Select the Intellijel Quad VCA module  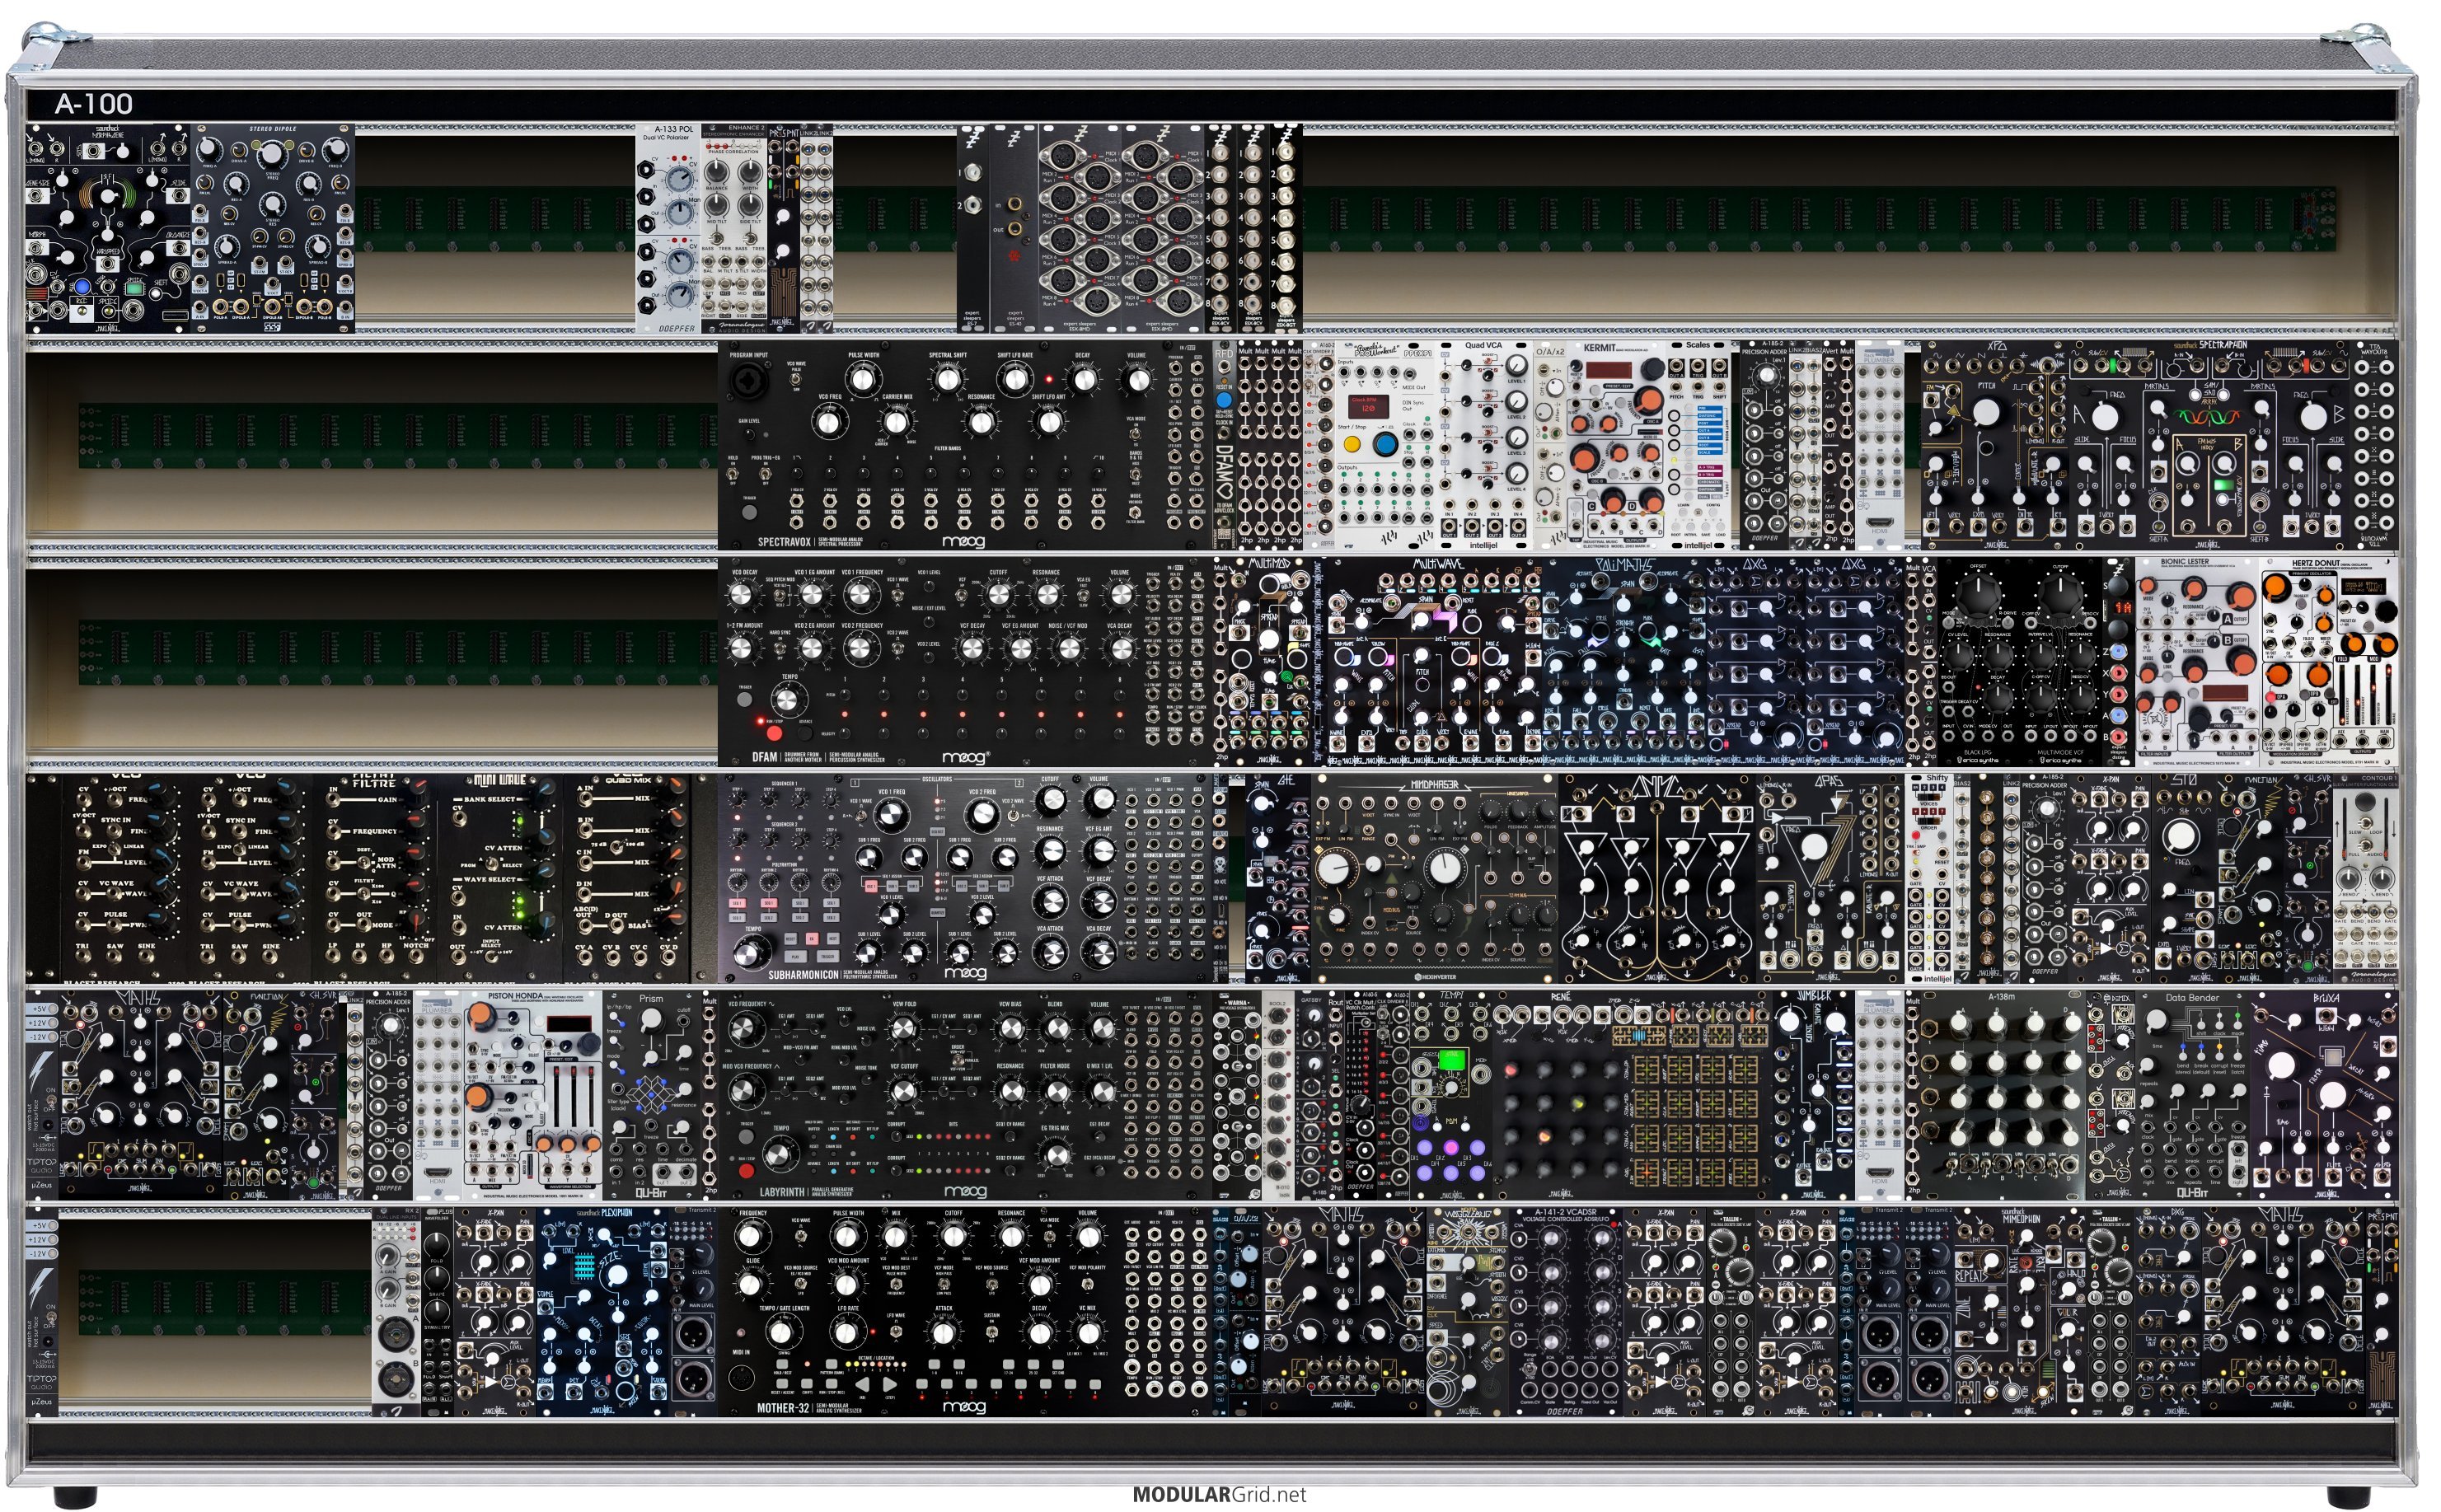[1484, 445]
